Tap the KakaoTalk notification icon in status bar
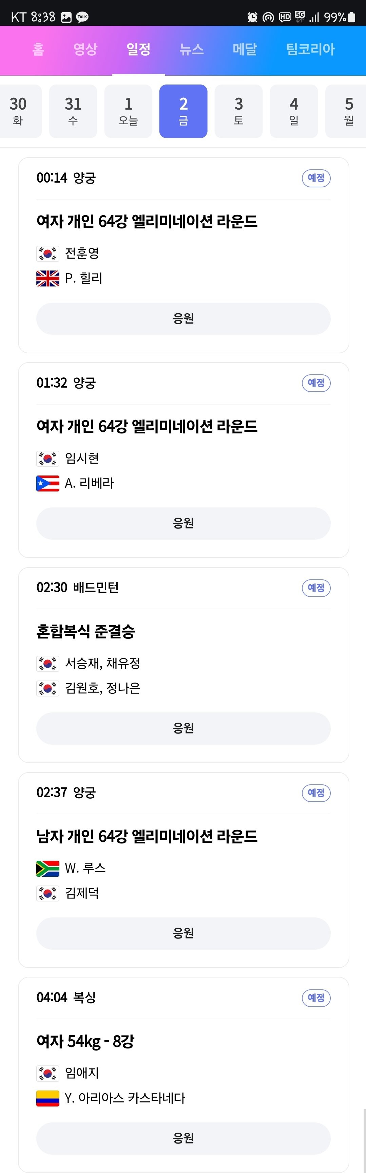Viewport: 366px width, 1173px height. [82, 17]
